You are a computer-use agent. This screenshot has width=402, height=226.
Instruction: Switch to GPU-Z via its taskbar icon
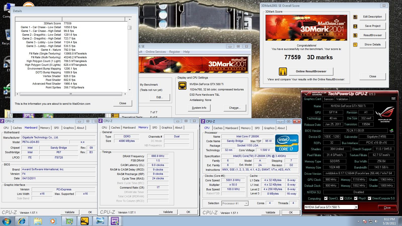coord(69,221)
